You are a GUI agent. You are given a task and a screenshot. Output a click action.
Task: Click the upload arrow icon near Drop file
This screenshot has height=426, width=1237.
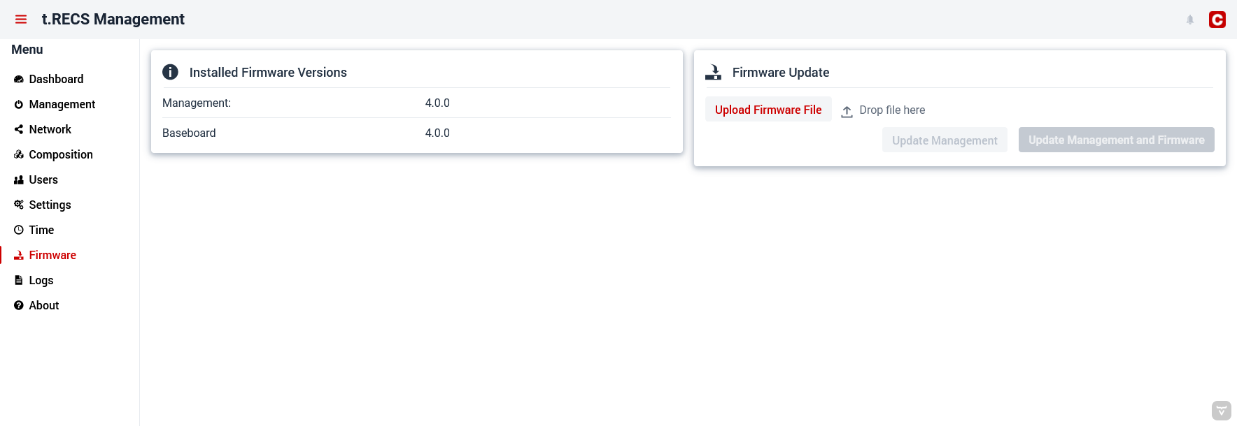tap(847, 112)
